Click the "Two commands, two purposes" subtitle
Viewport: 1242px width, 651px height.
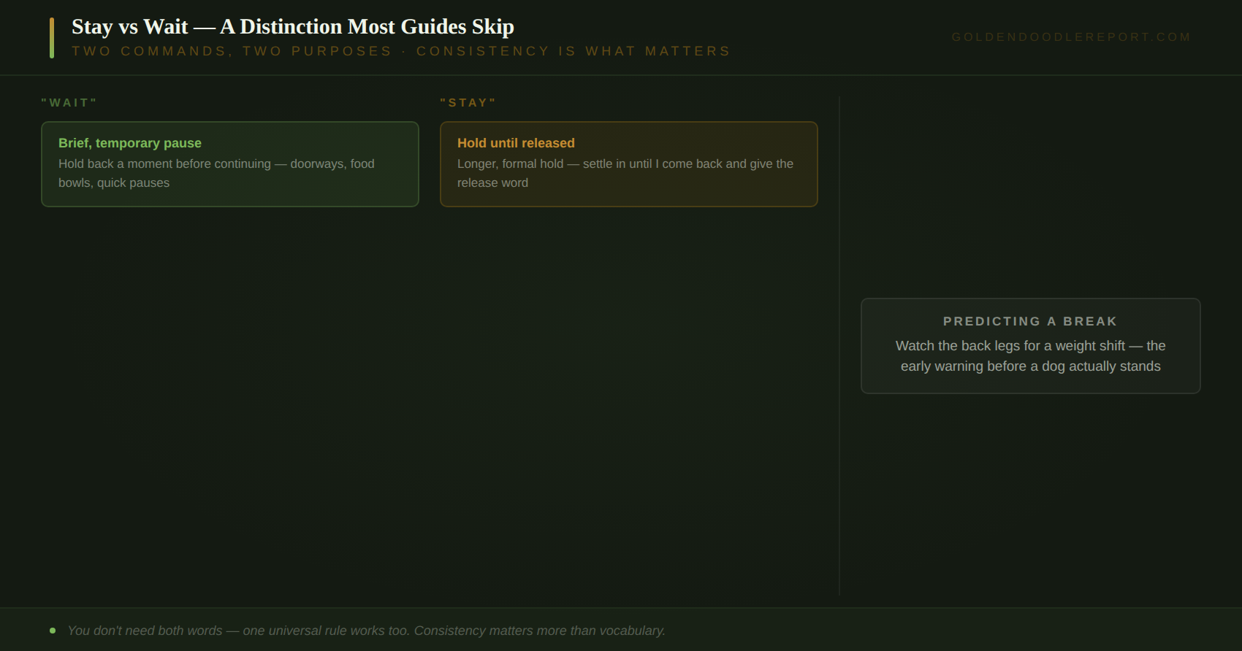[x=401, y=51]
